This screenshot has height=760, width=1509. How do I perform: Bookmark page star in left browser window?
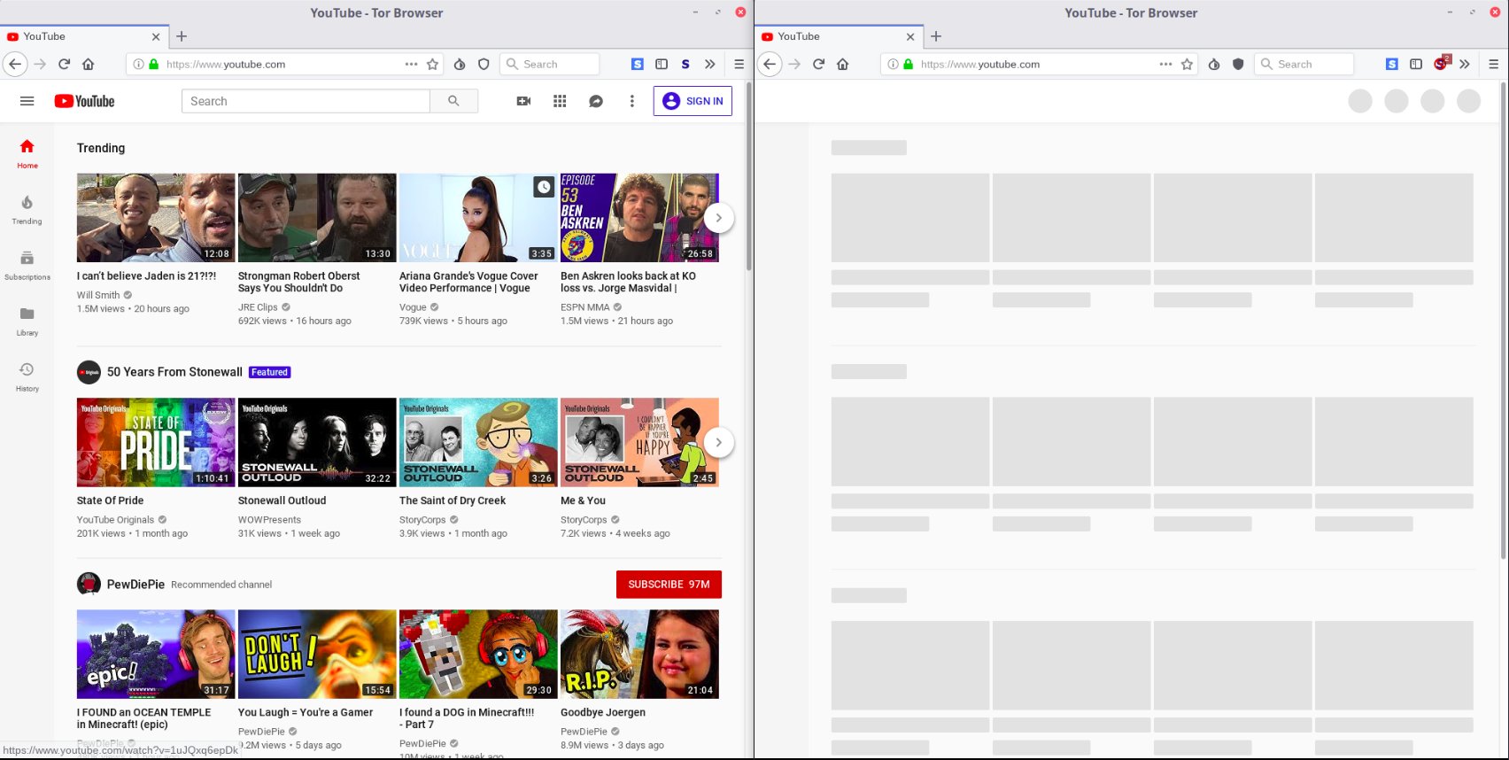point(432,64)
